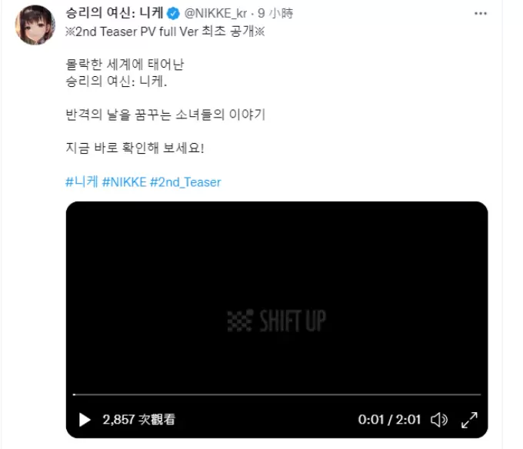The height and width of the screenshot is (449, 523).
Task: Seek to the middle of the video progress bar
Action: pyautogui.click(x=277, y=394)
